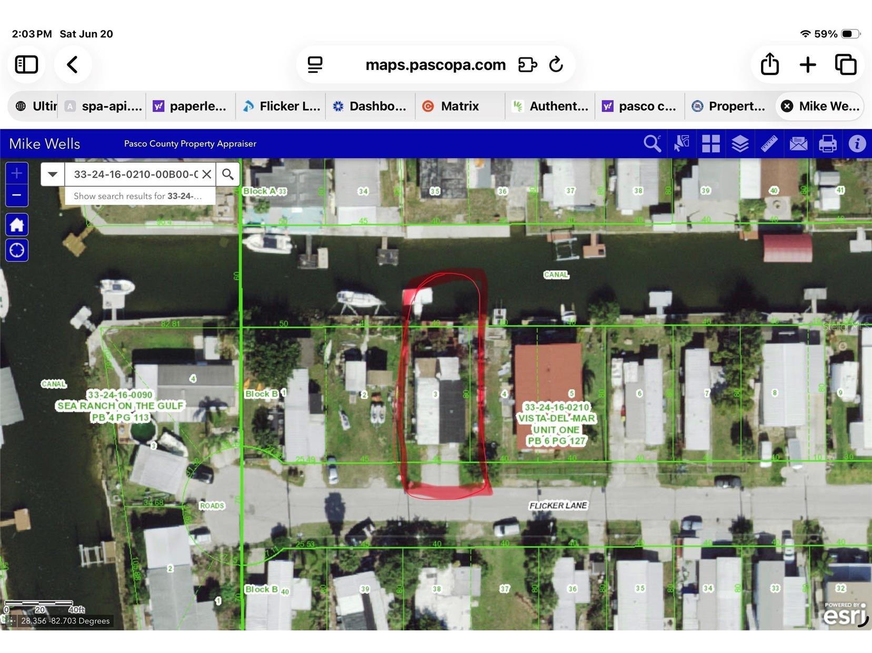Zoom in on the map
Screen dimensions: 872x653
tap(17, 173)
